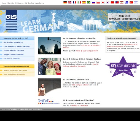Open the Contatto top menu link
This screenshot has width=140, height=121.
tap(11, 3)
